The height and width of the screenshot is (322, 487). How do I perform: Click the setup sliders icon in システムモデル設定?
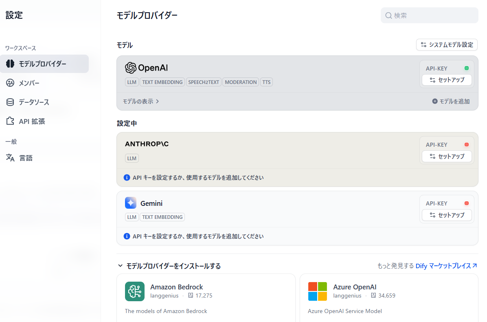[x=423, y=45]
